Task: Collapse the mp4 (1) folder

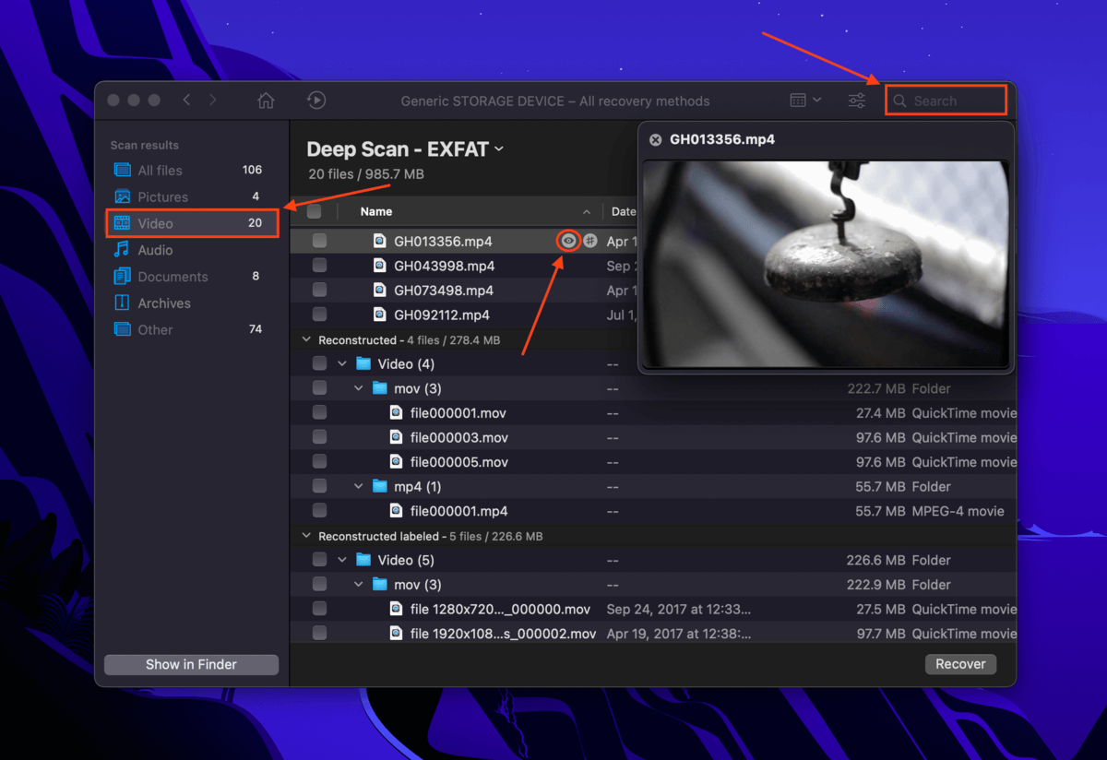Action: click(359, 486)
